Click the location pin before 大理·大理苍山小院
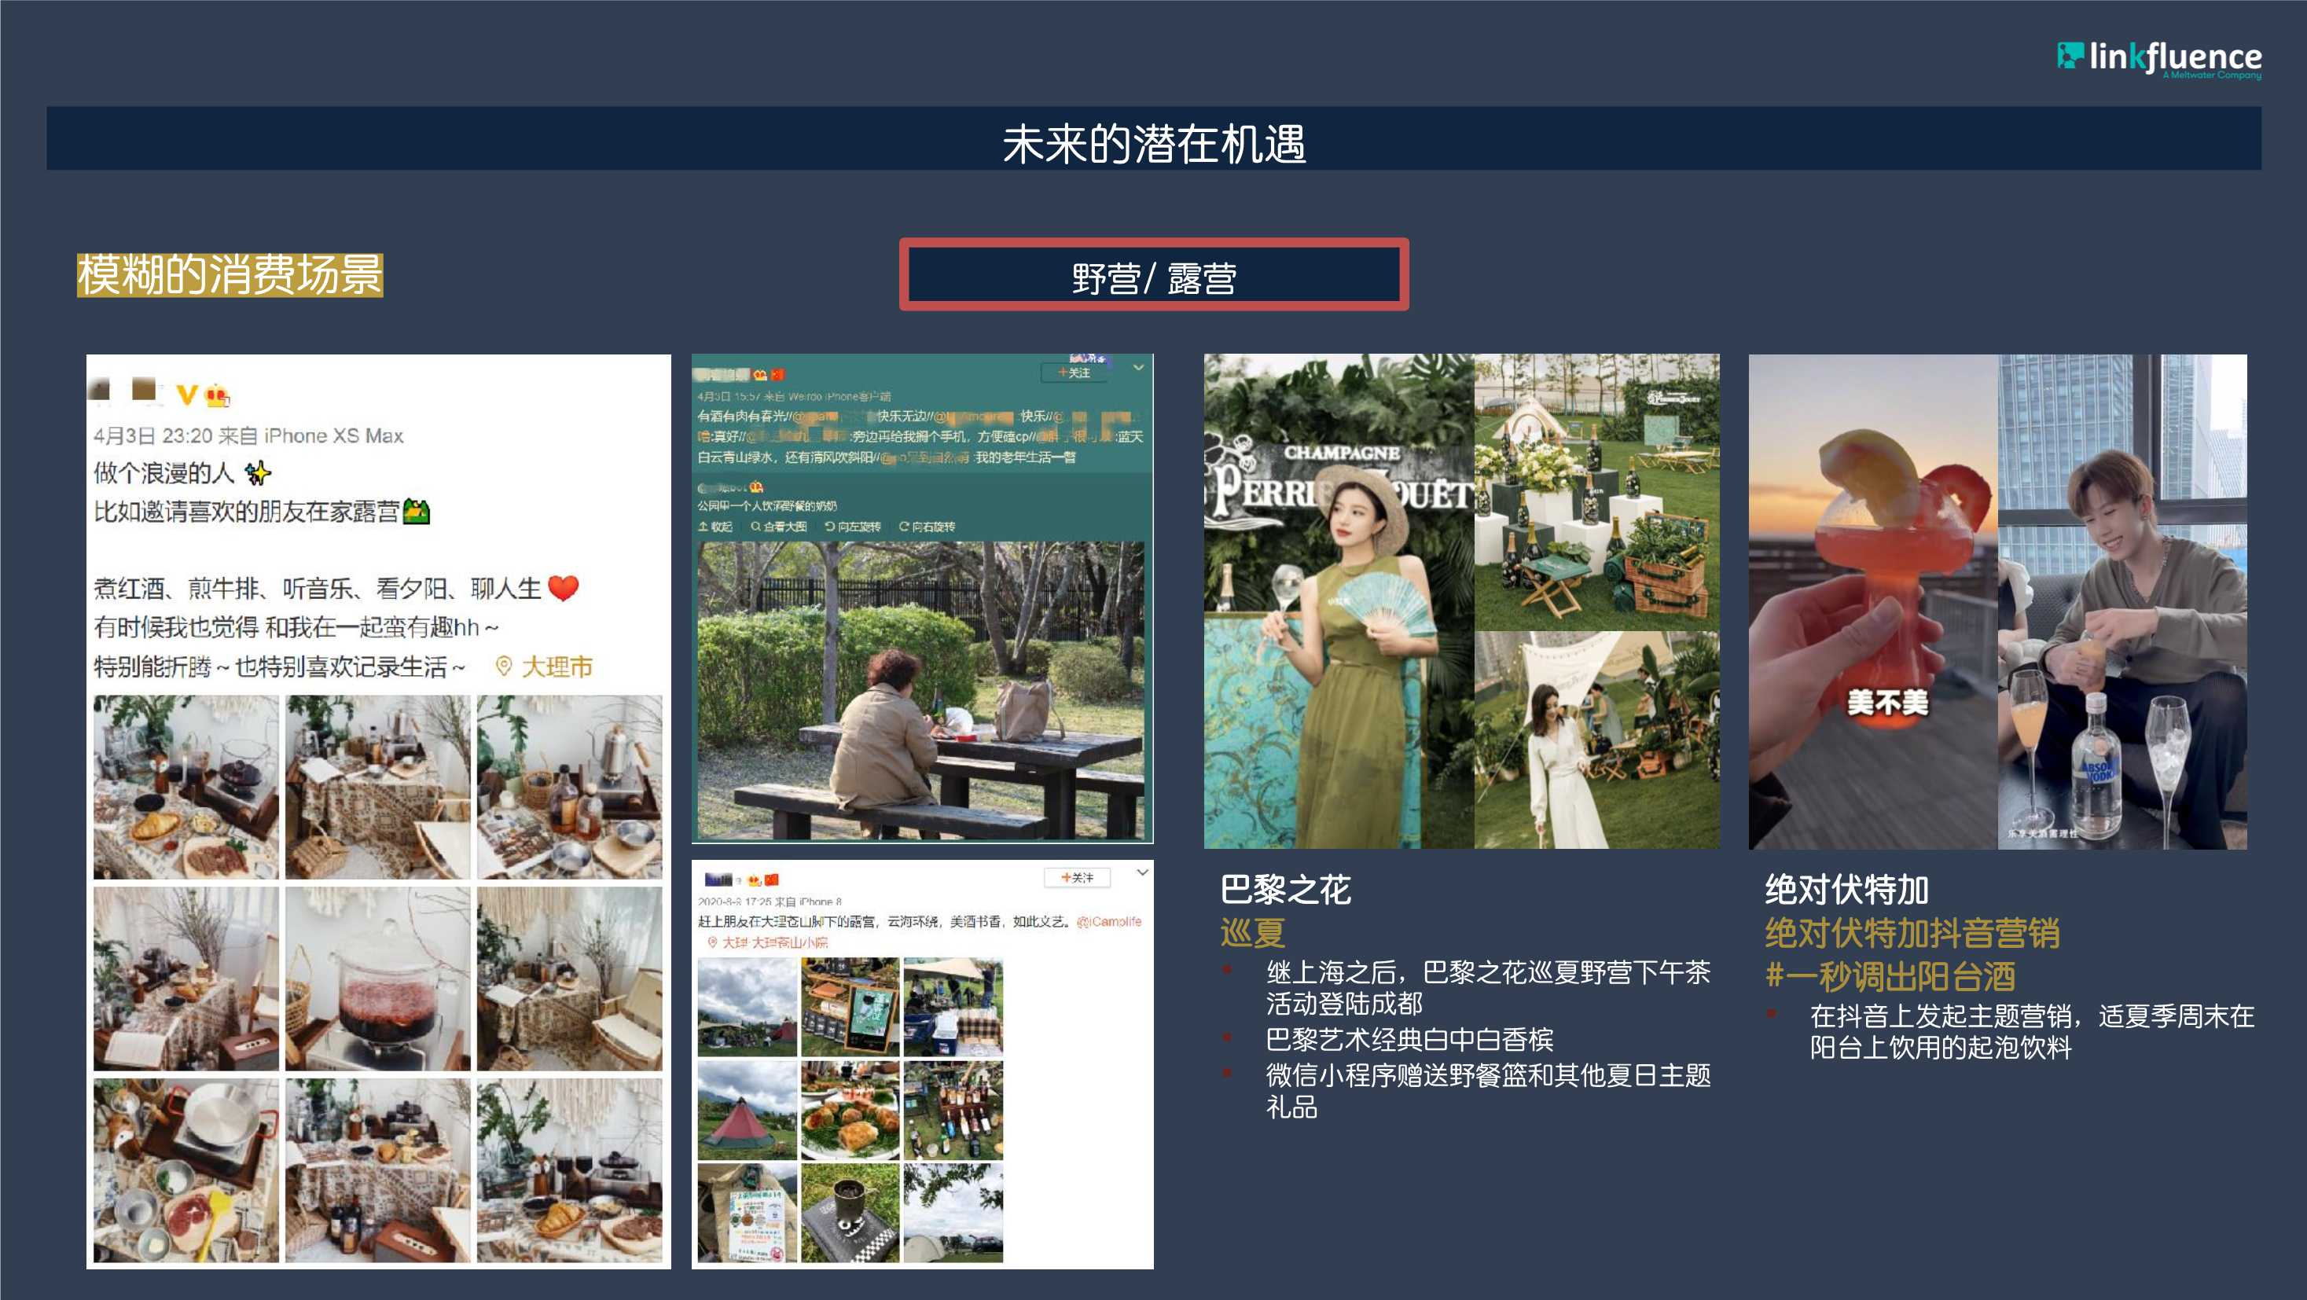 pos(713,942)
